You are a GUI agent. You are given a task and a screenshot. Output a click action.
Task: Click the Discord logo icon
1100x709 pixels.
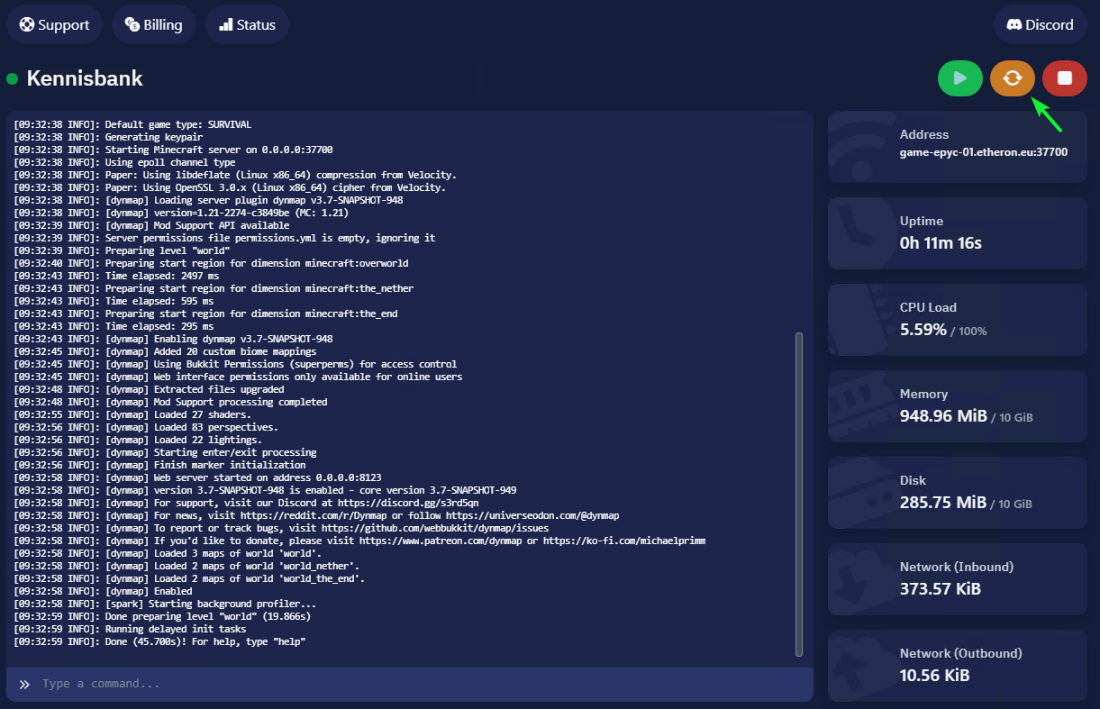(1014, 24)
